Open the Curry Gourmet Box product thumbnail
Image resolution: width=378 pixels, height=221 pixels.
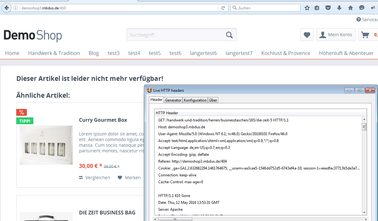tap(46, 145)
